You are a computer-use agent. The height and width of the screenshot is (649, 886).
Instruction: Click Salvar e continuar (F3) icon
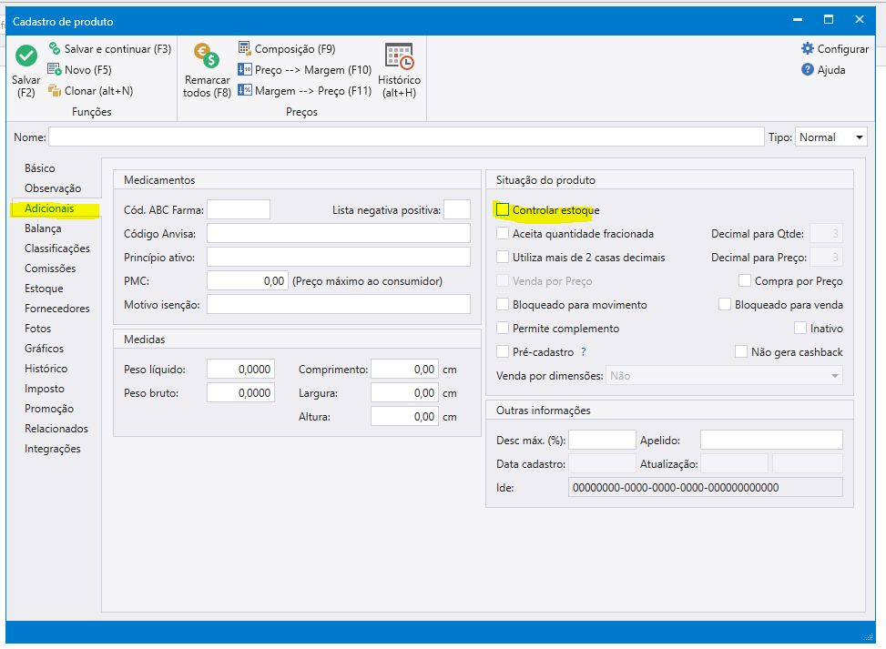(55, 49)
